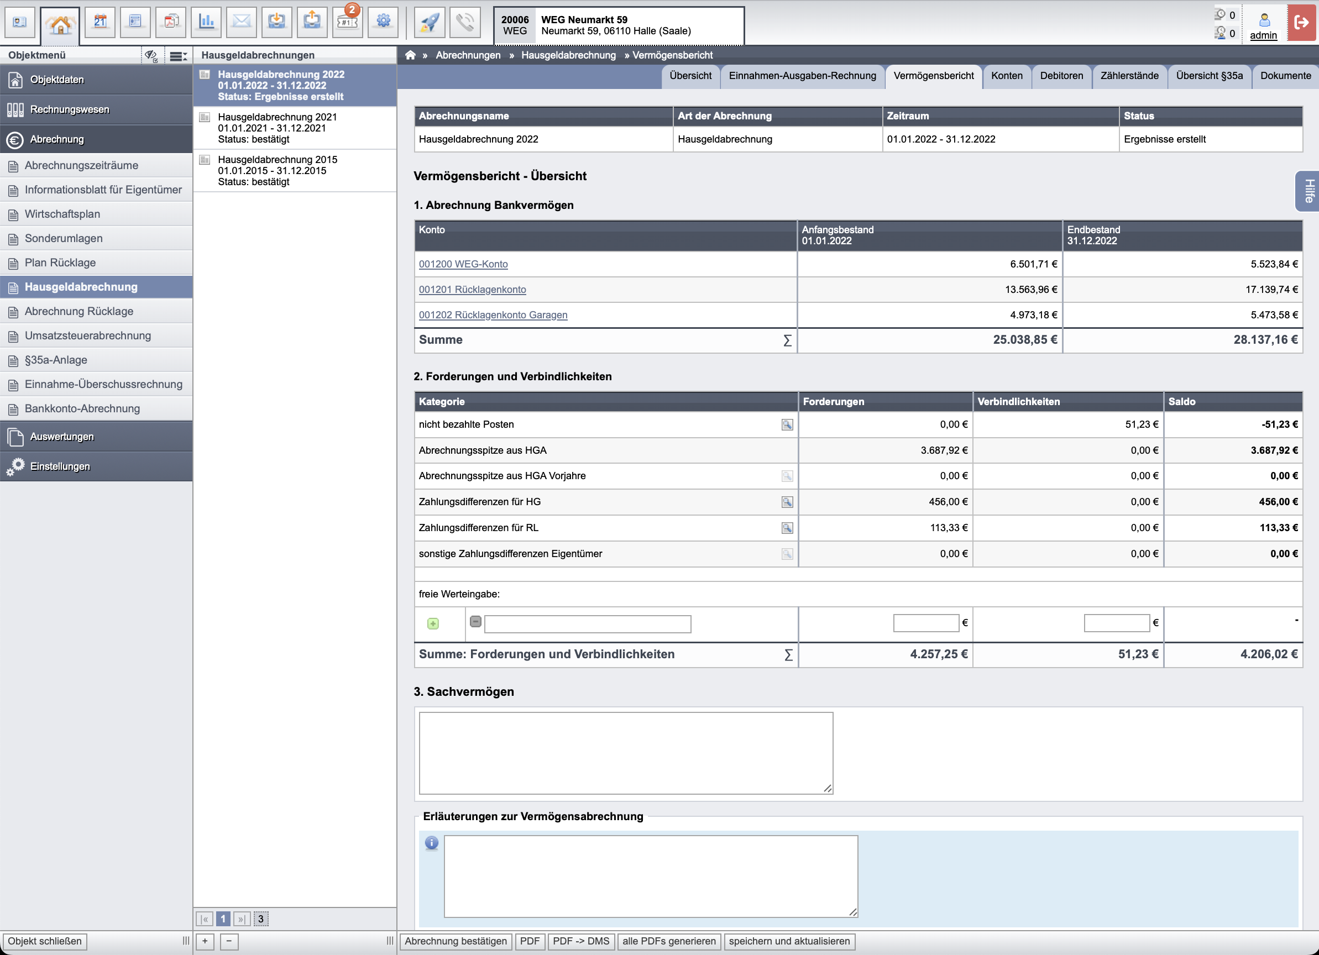Open the form list toolbar icon

(x=135, y=22)
